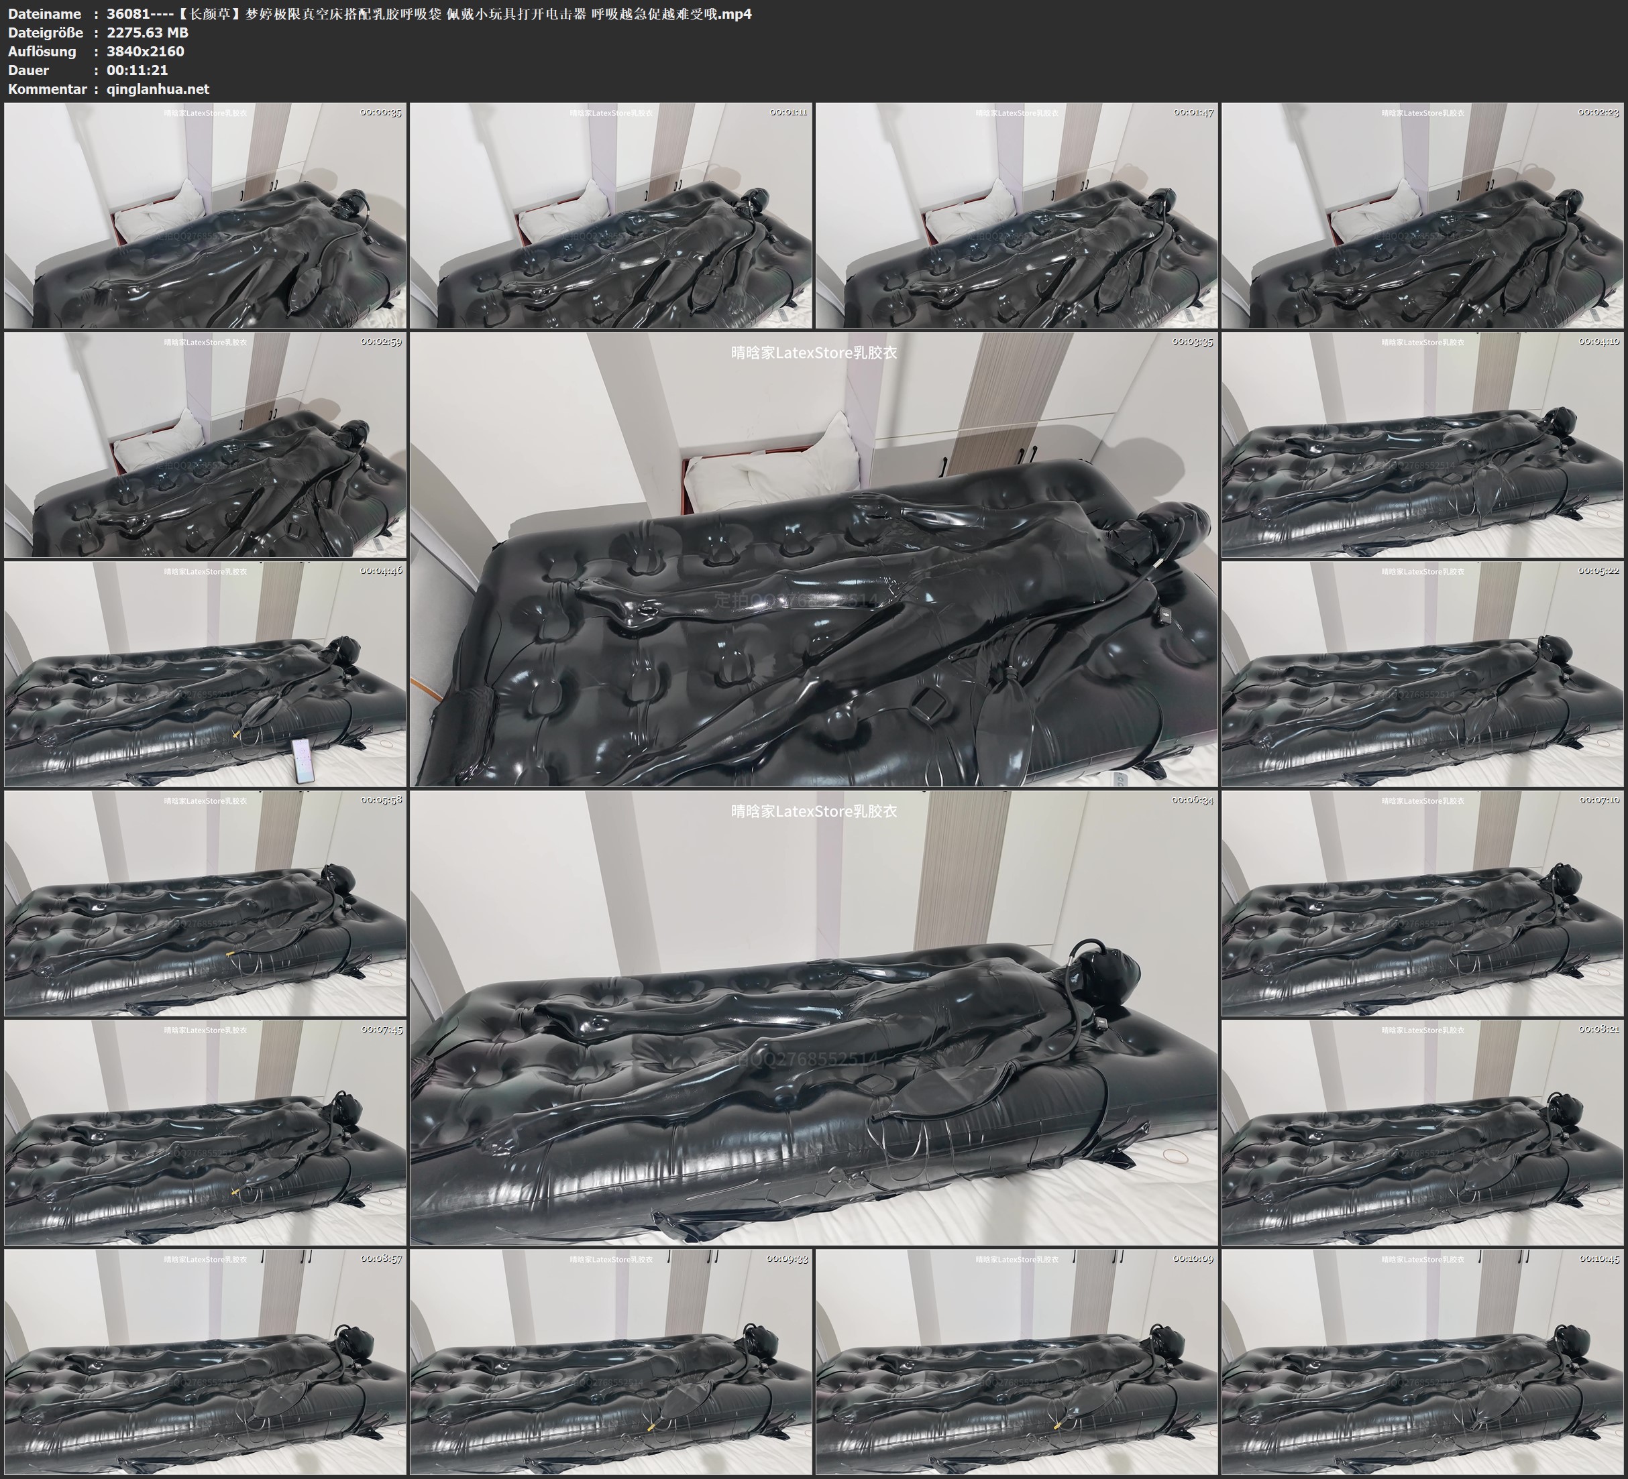Select the frame marked 00:10:09
This screenshot has height=1479, width=1628.
click(1017, 1361)
